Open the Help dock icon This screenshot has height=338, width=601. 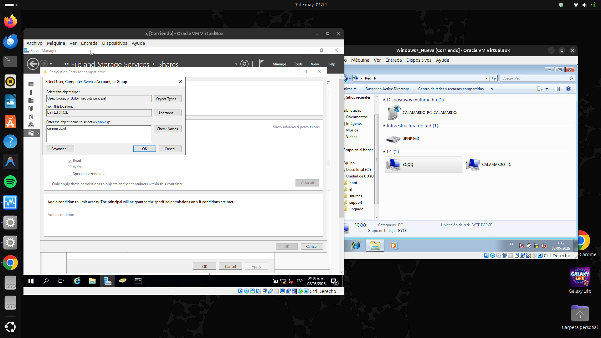pos(10,141)
